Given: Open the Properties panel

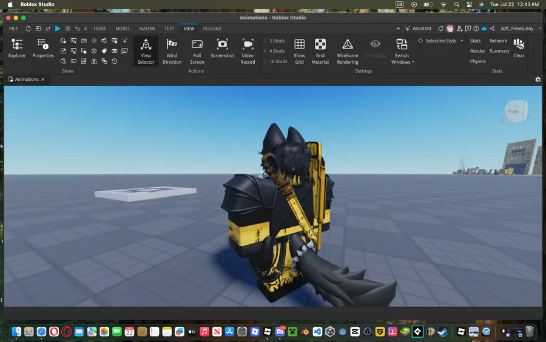Looking at the screenshot, I should [43, 48].
